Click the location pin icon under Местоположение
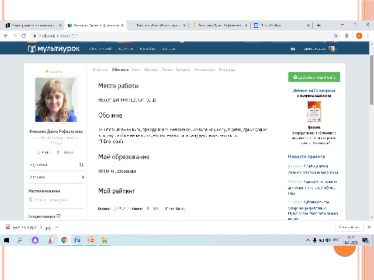Viewport: 374px width, 280px height. [30, 199]
